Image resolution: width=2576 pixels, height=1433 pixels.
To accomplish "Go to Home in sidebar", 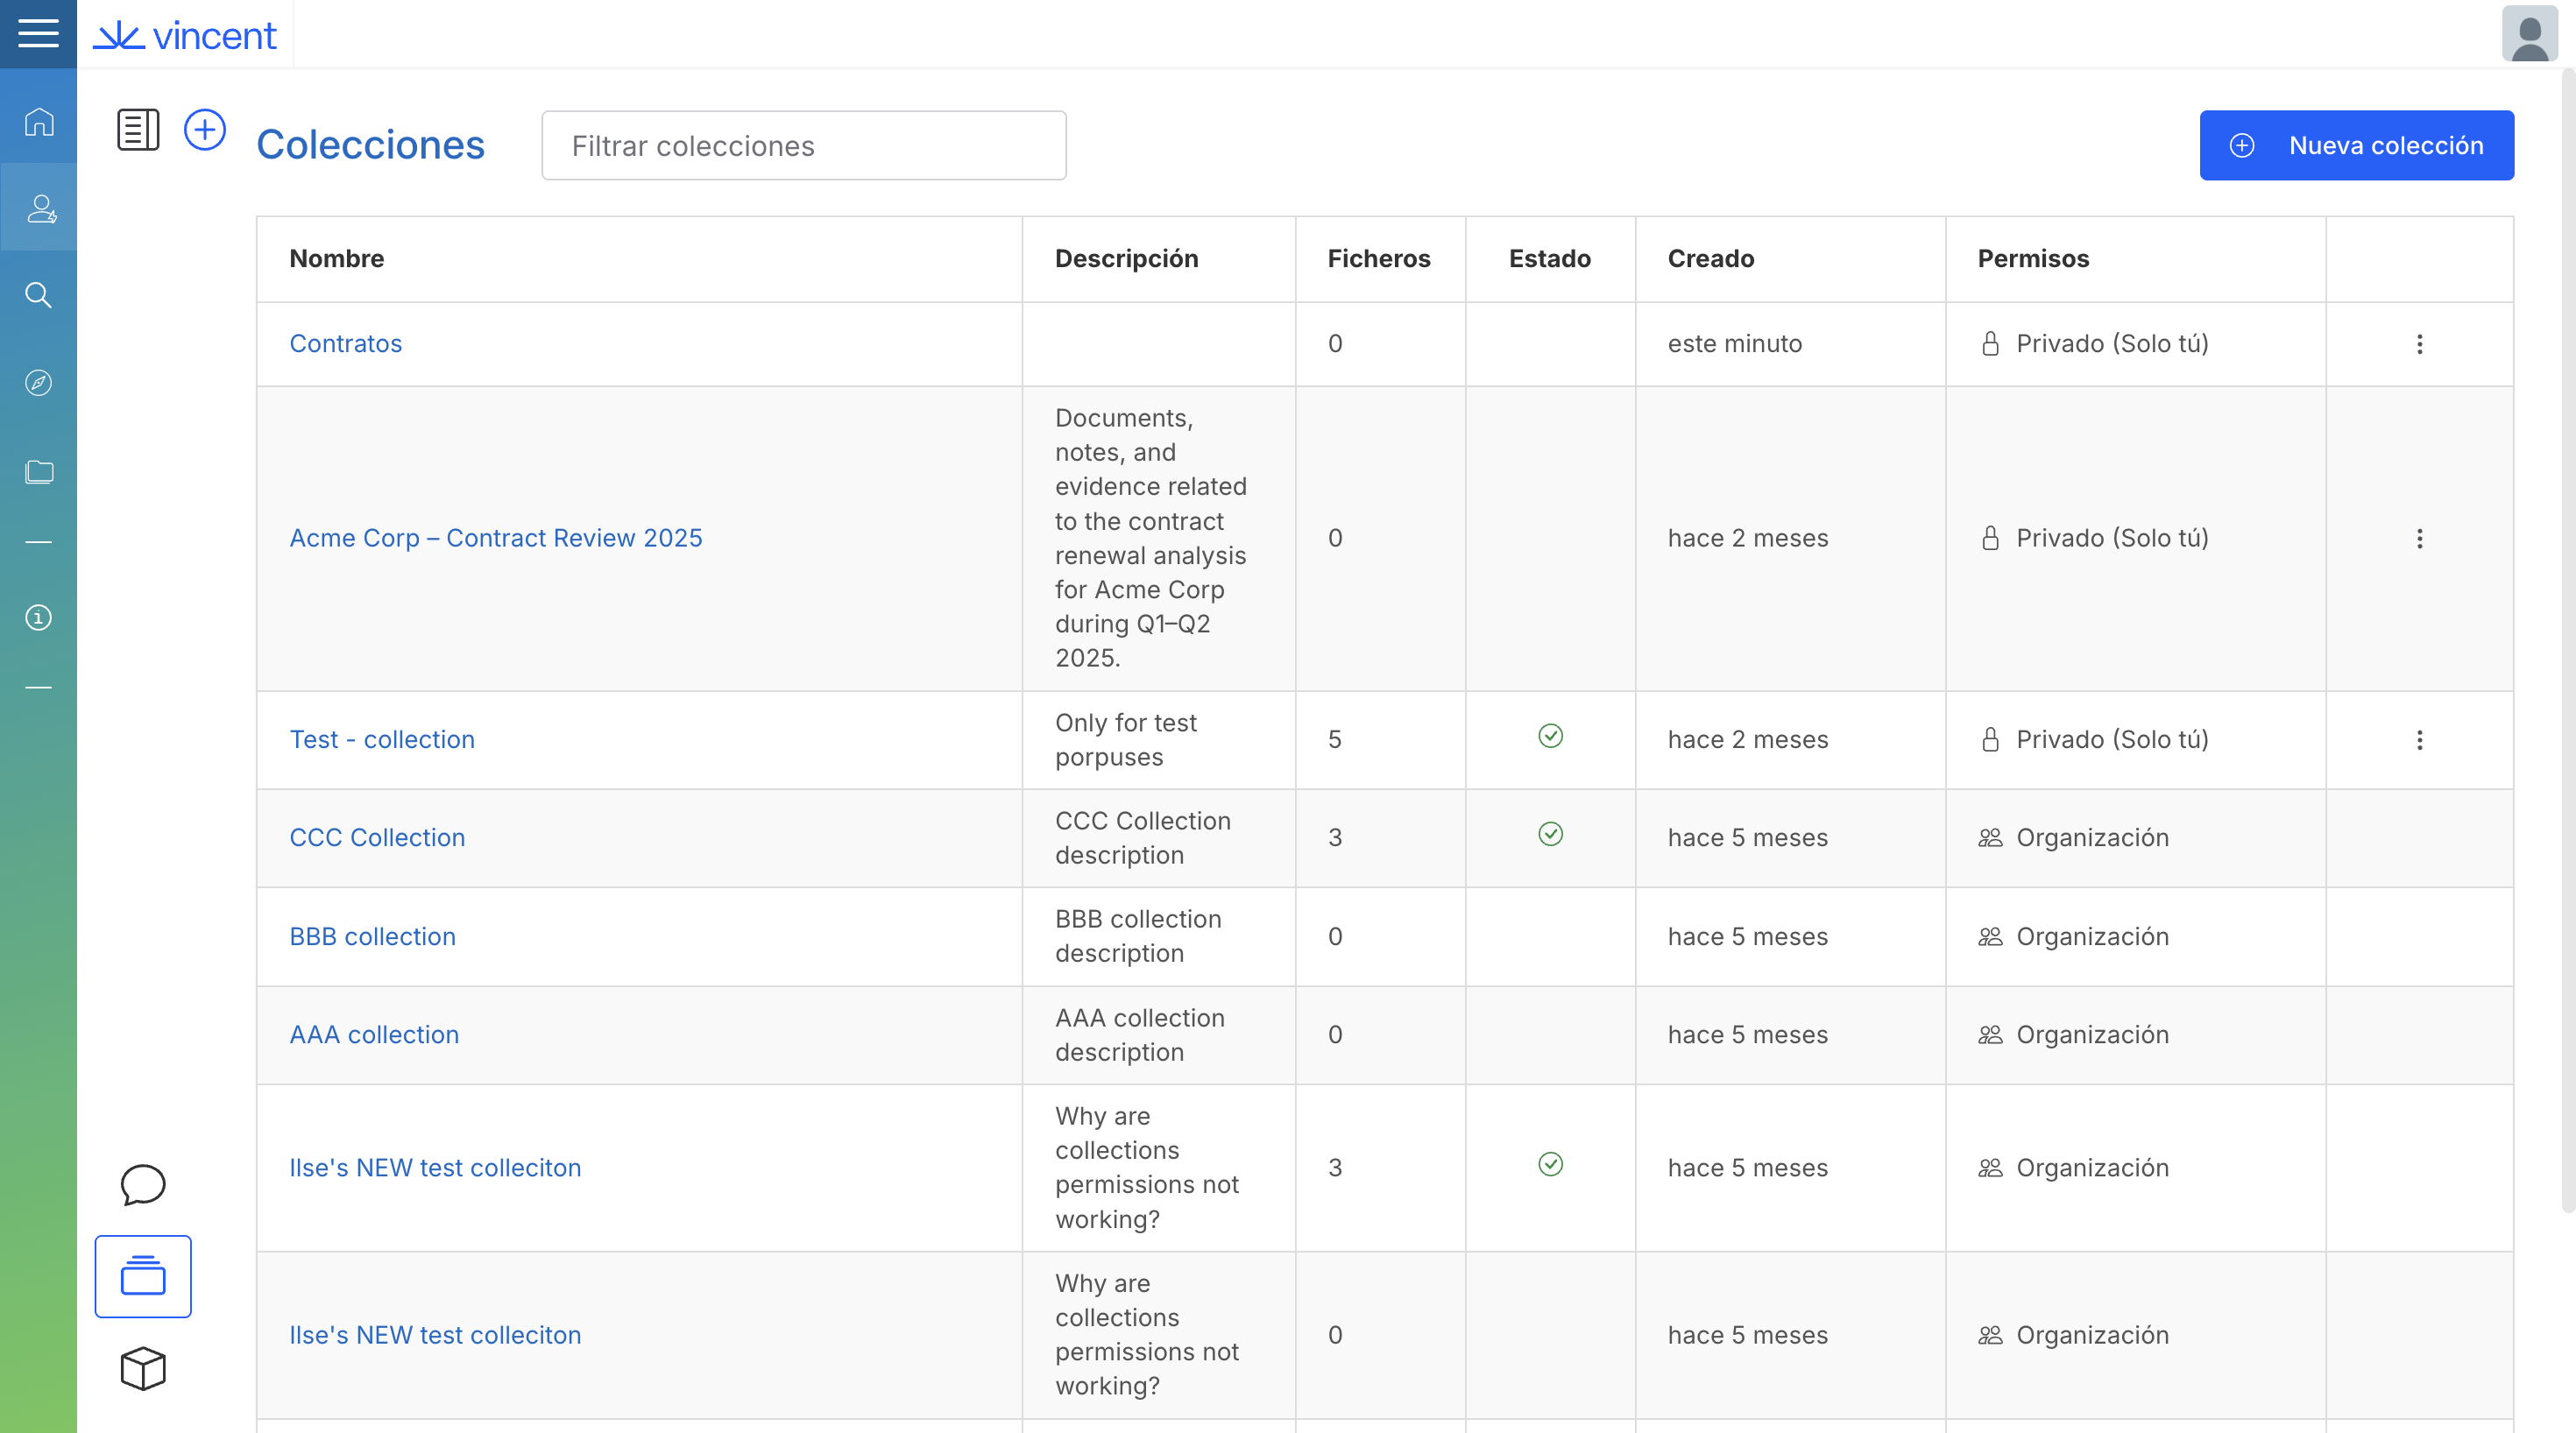I will [38, 121].
